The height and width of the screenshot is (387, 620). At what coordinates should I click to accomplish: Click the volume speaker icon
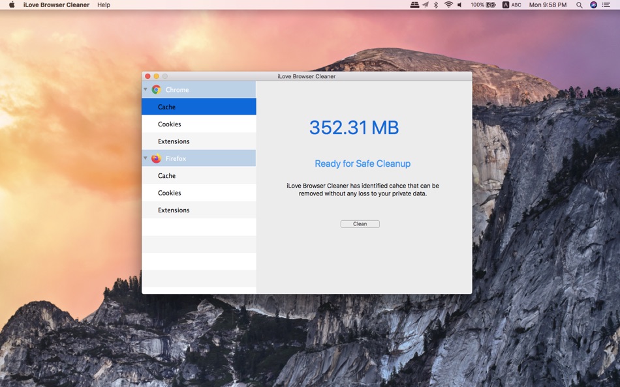coord(459,5)
